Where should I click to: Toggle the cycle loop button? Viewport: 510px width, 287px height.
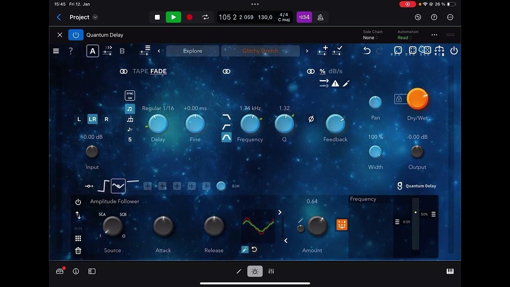tap(206, 17)
